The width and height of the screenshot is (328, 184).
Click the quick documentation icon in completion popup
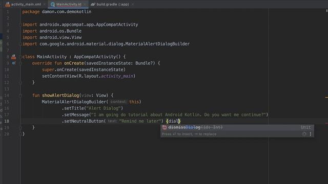point(304,134)
